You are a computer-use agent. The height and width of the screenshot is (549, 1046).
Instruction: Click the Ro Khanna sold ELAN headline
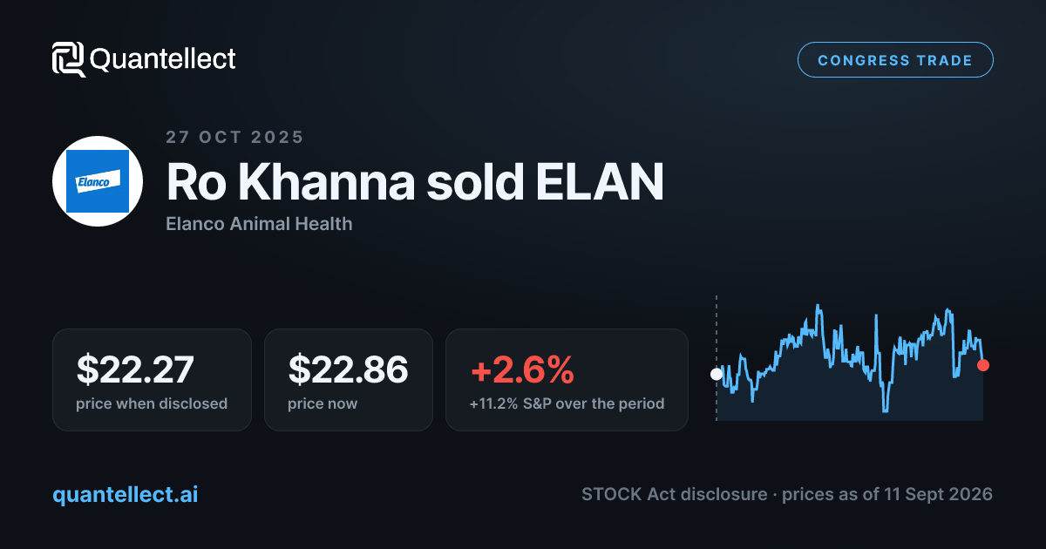tap(415, 182)
